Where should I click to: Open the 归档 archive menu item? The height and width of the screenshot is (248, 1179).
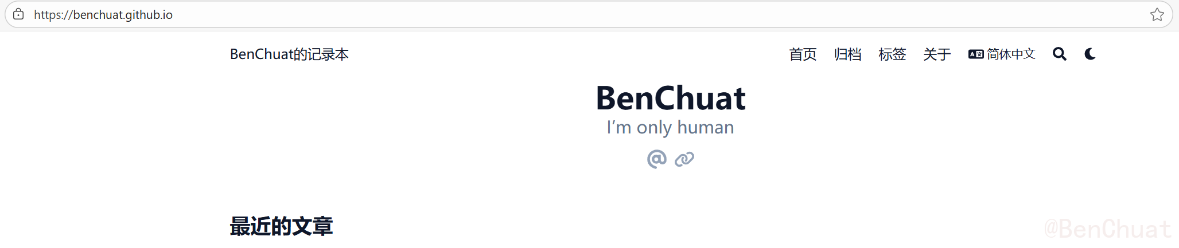[847, 54]
